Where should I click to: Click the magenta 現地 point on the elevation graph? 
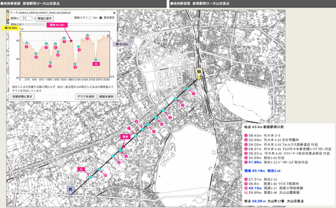point(71,41)
